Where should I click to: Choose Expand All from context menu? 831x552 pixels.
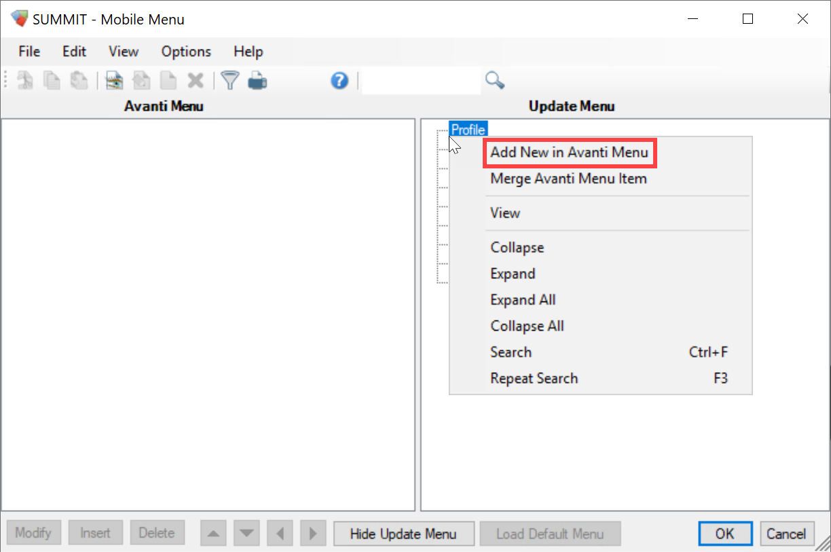[523, 300]
